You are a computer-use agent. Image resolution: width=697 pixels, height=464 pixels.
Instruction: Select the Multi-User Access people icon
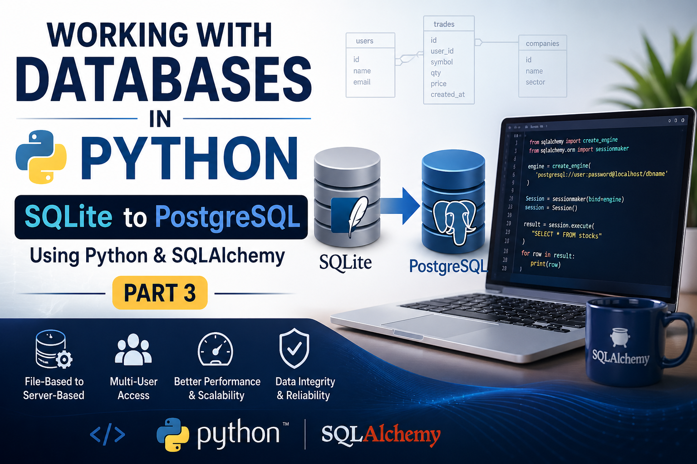coord(133,350)
